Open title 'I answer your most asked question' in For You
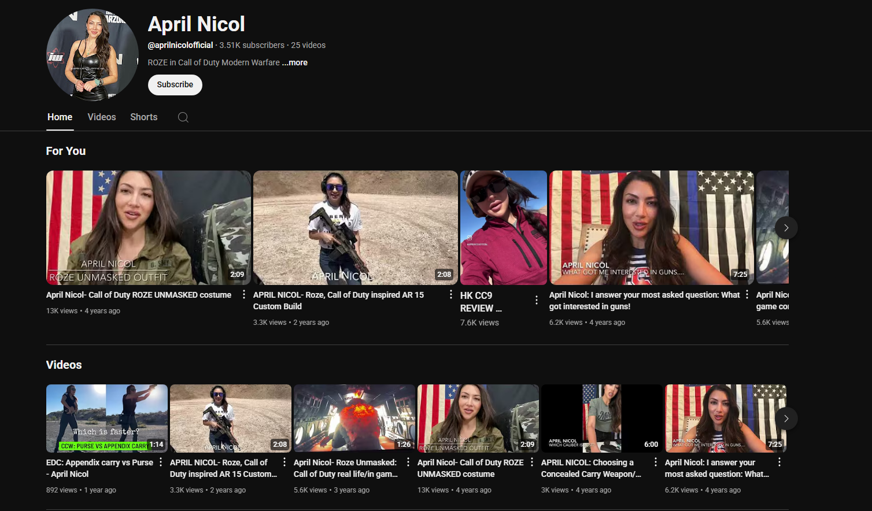The width and height of the screenshot is (872, 511). tap(644, 301)
